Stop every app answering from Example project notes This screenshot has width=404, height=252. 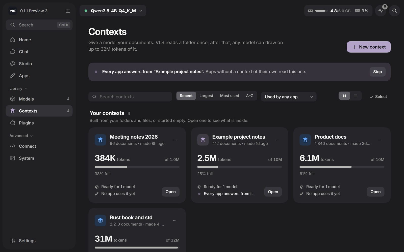click(377, 72)
